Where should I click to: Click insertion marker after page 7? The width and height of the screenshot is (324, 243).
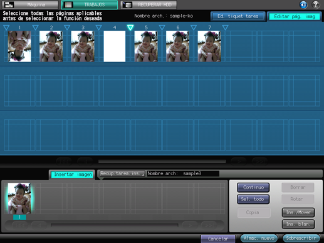click(x=225, y=28)
